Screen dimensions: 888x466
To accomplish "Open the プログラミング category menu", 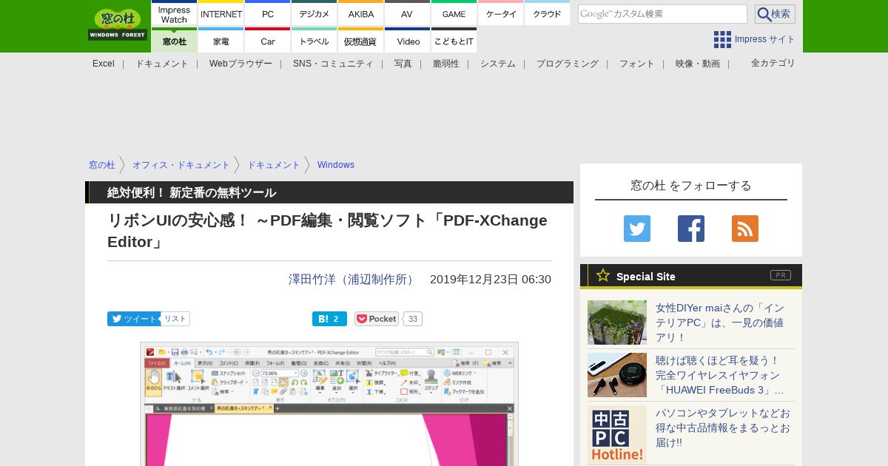I will point(568,64).
